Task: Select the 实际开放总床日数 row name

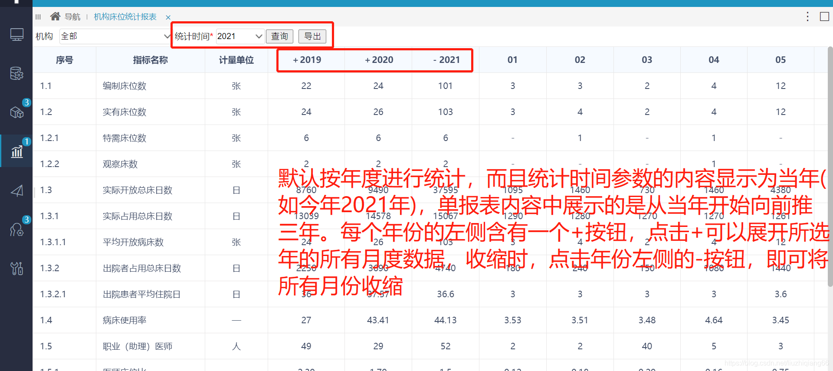Action: click(x=138, y=190)
